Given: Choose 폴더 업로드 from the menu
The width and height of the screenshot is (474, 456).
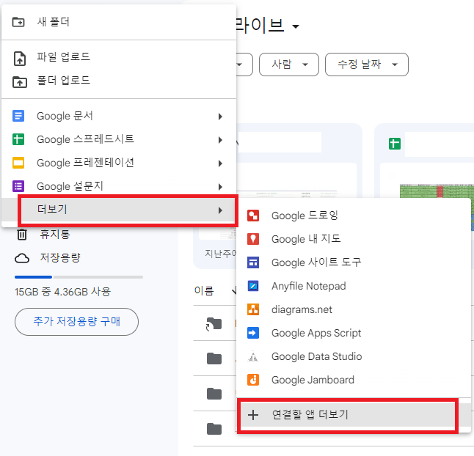Looking at the screenshot, I should pos(119,81).
